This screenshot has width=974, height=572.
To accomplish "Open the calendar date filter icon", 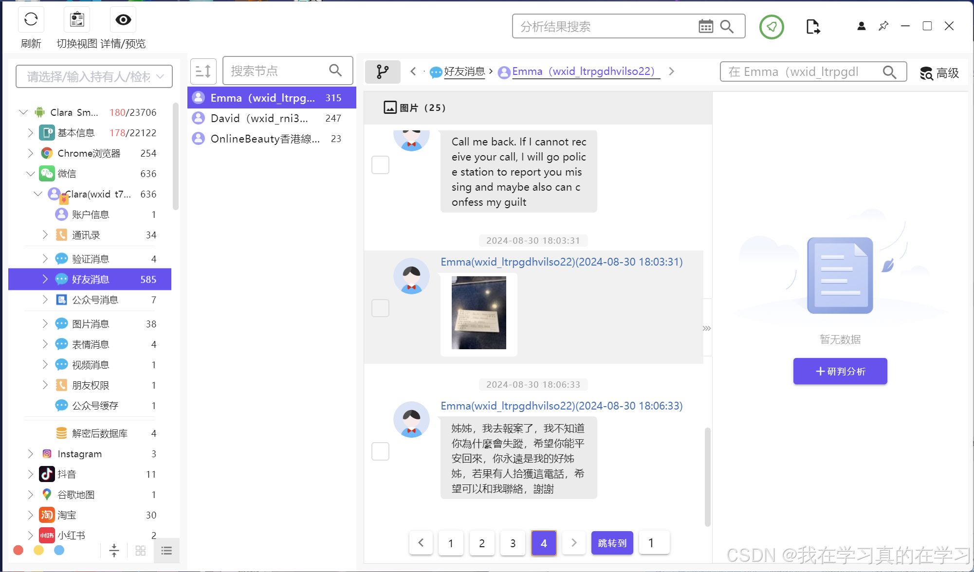I will (x=705, y=26).
